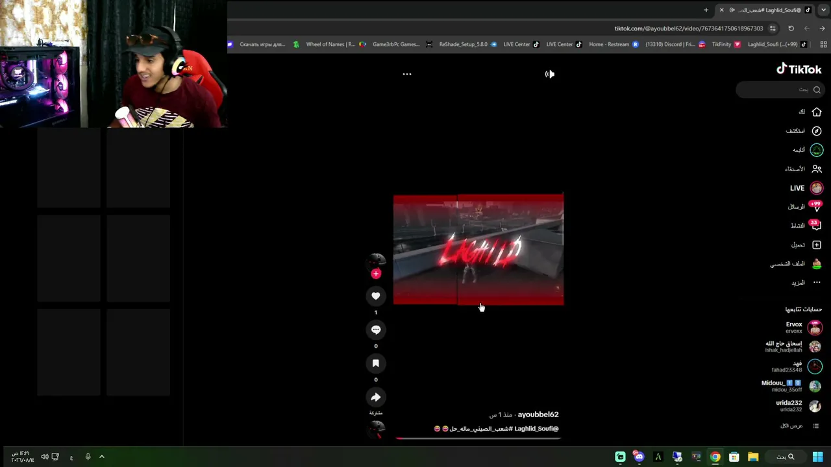Screen dimensions: 831x467
Task: Click the @Laghlid_Soufi mention in the caption
Action: point(536,429)
